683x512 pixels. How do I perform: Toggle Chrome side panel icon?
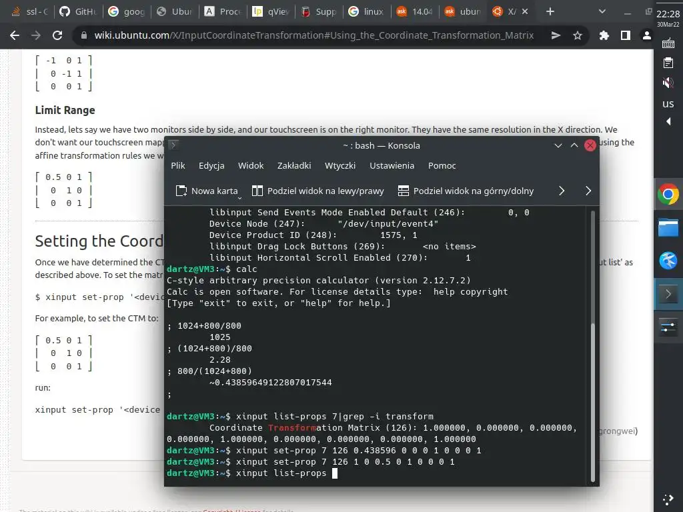(626, 35)
